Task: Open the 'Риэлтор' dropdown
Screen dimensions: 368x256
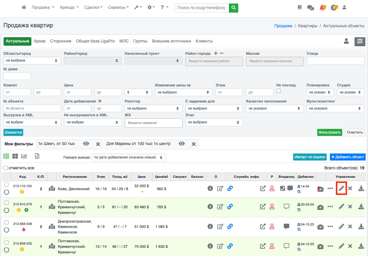Action: (x=153, y=108)
